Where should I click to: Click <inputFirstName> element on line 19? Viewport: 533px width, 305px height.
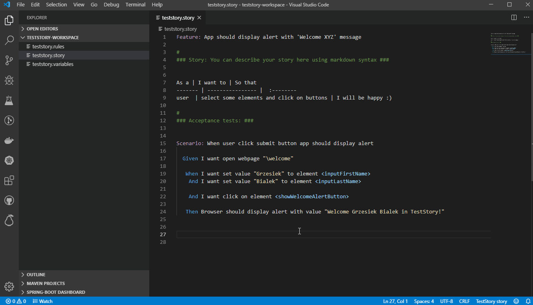point(346,173)
